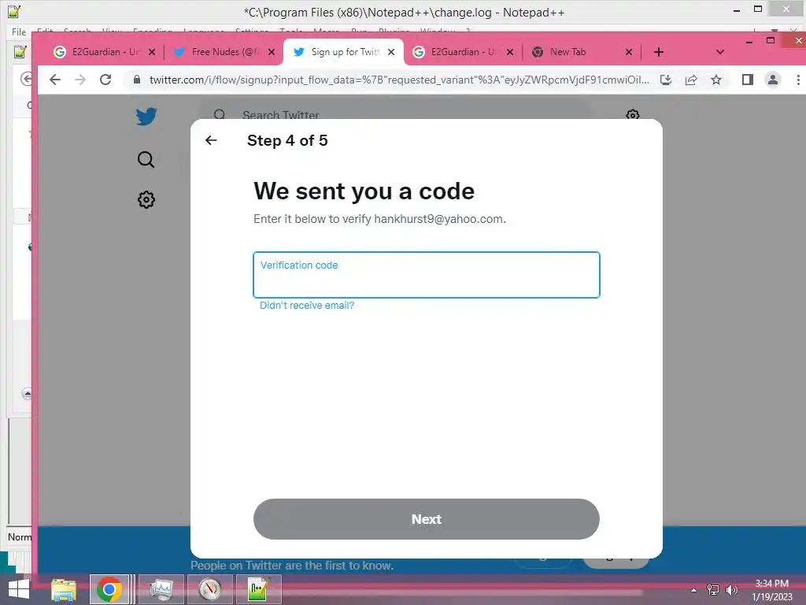Screen dimensions: 806x605
Task: Switch to the New Tab tab
Action: click(568, 52)
